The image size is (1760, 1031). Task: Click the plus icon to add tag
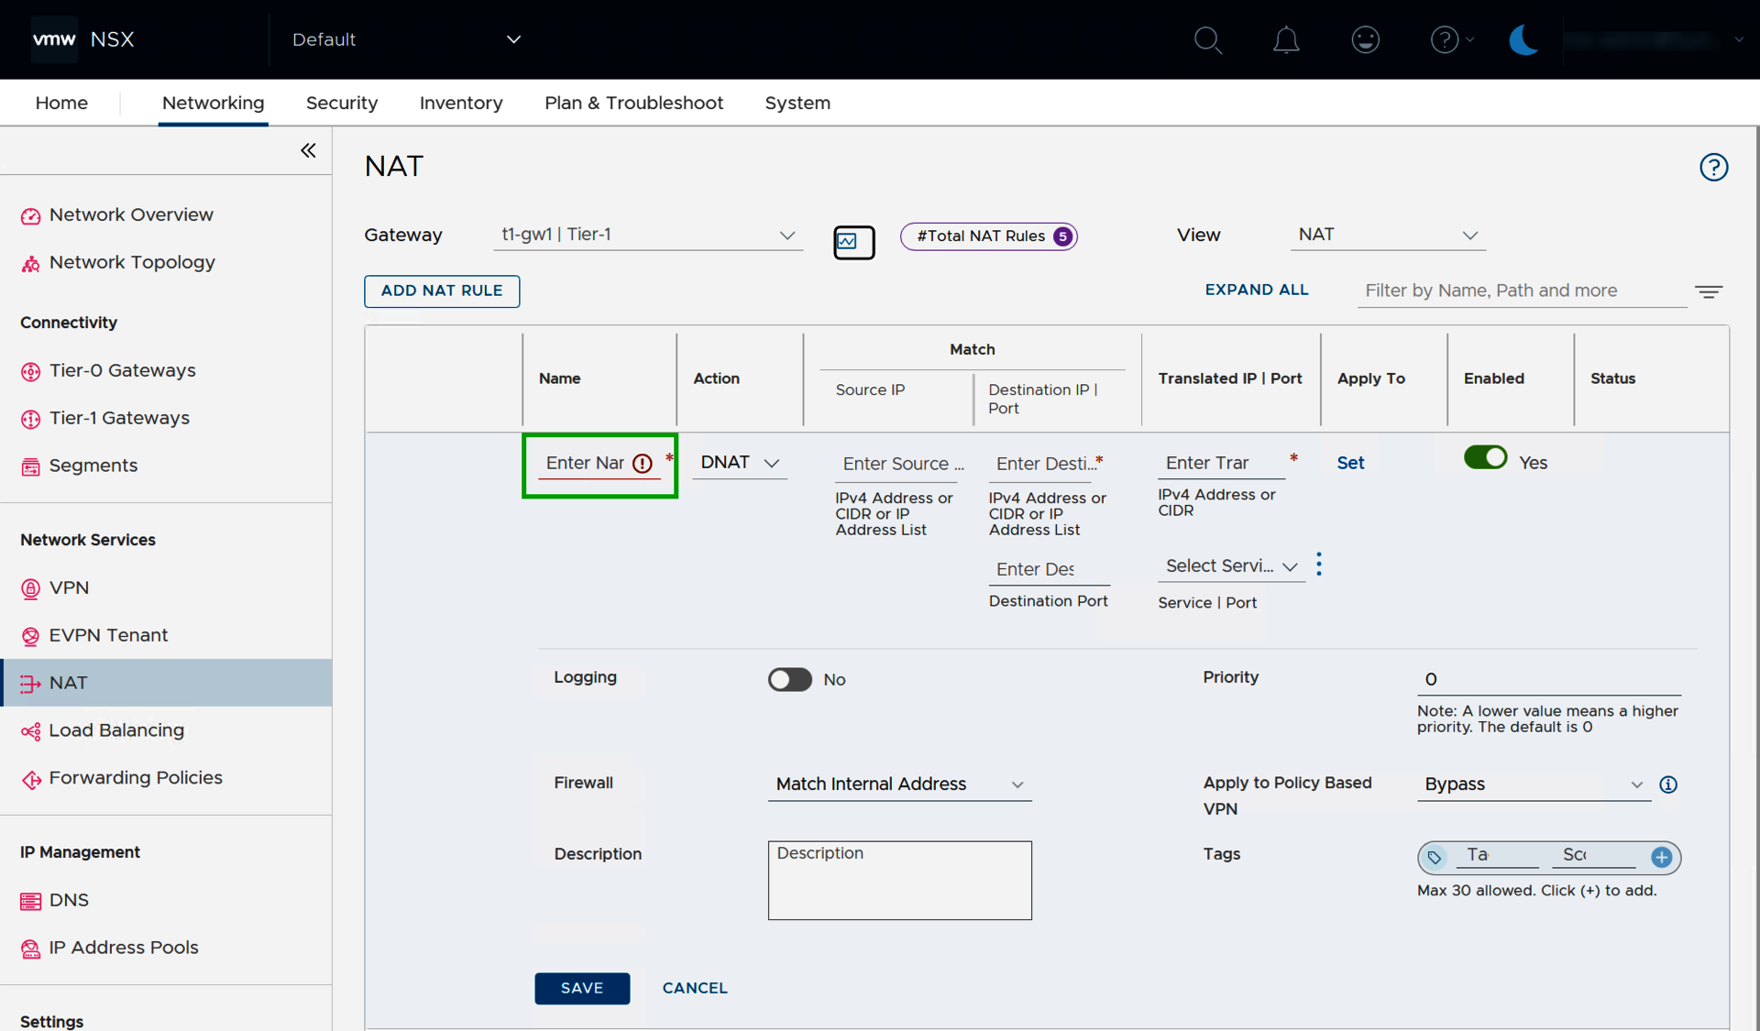click(x=1661, y=857)
